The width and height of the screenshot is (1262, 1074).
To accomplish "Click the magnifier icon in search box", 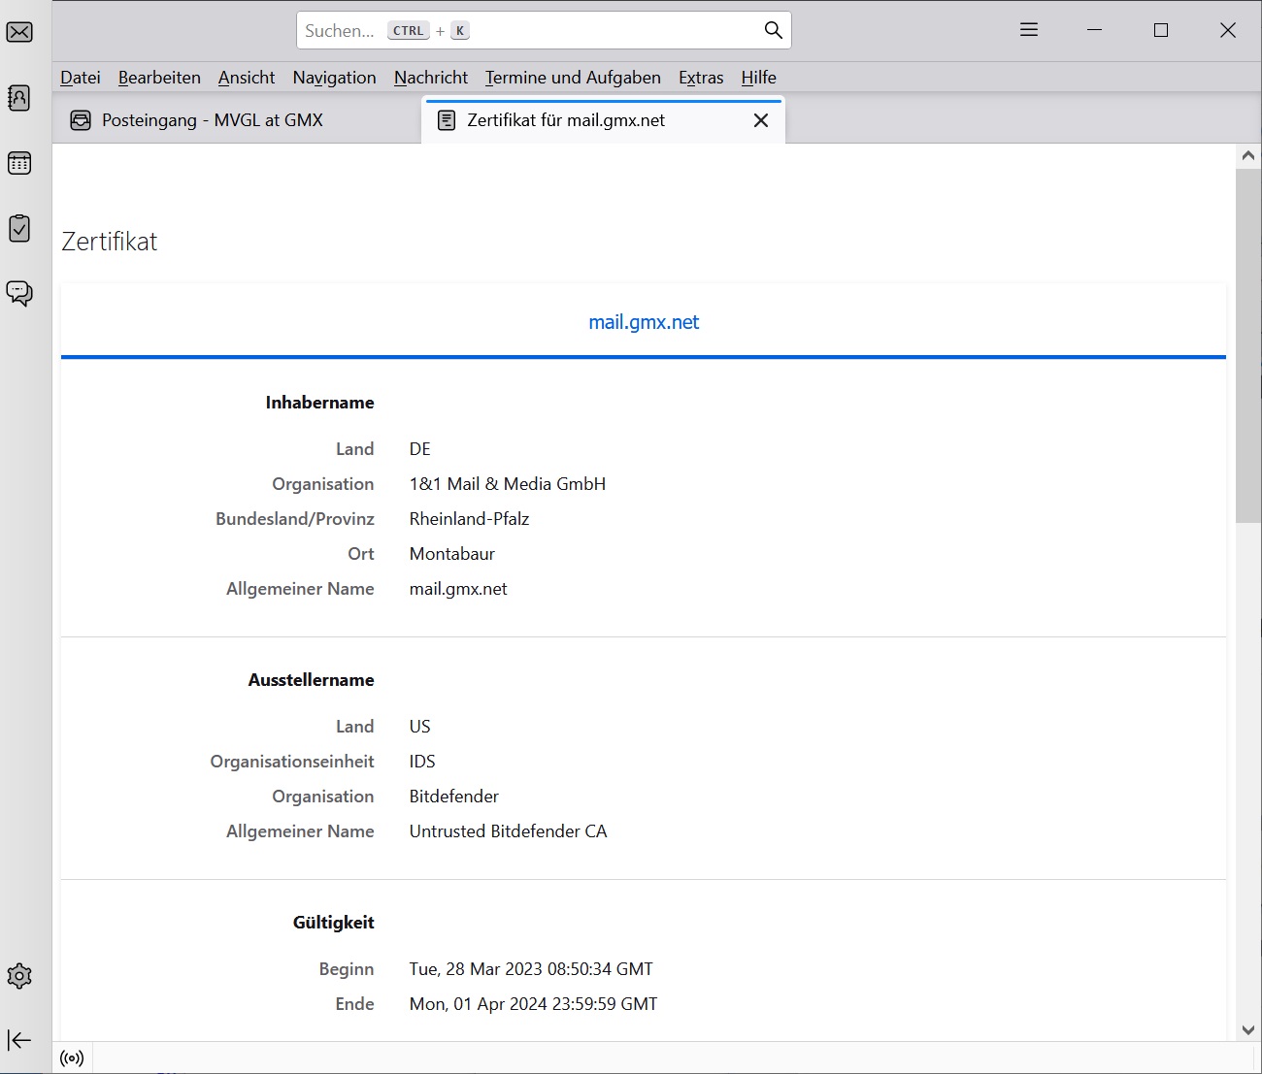I will tap(773, 30).
